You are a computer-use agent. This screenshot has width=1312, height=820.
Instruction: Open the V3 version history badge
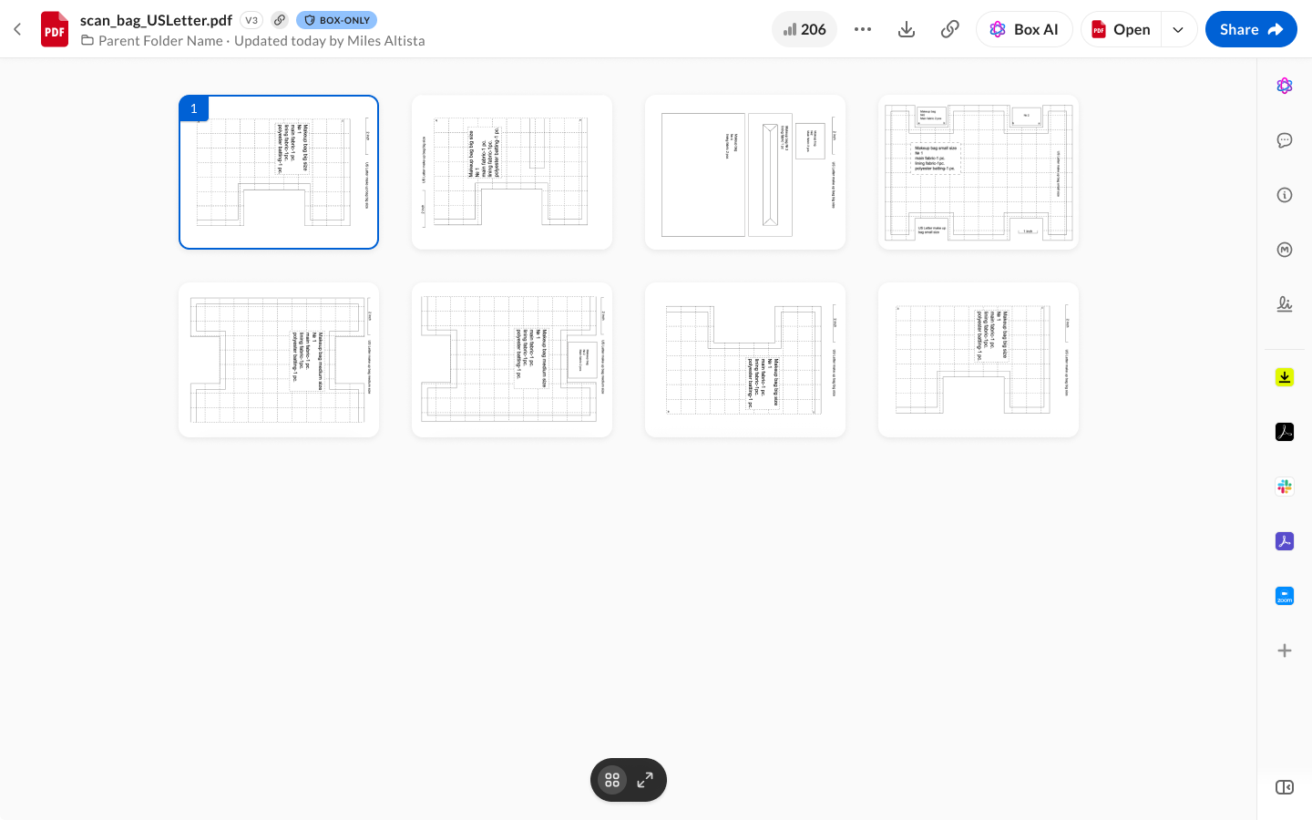click(251, 20)
